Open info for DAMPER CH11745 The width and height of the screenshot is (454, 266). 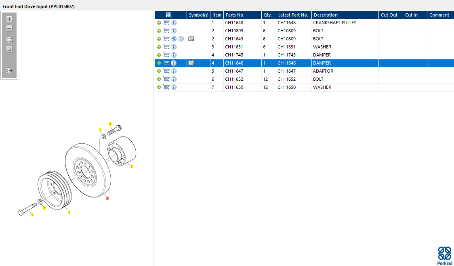tap(174, 55)
